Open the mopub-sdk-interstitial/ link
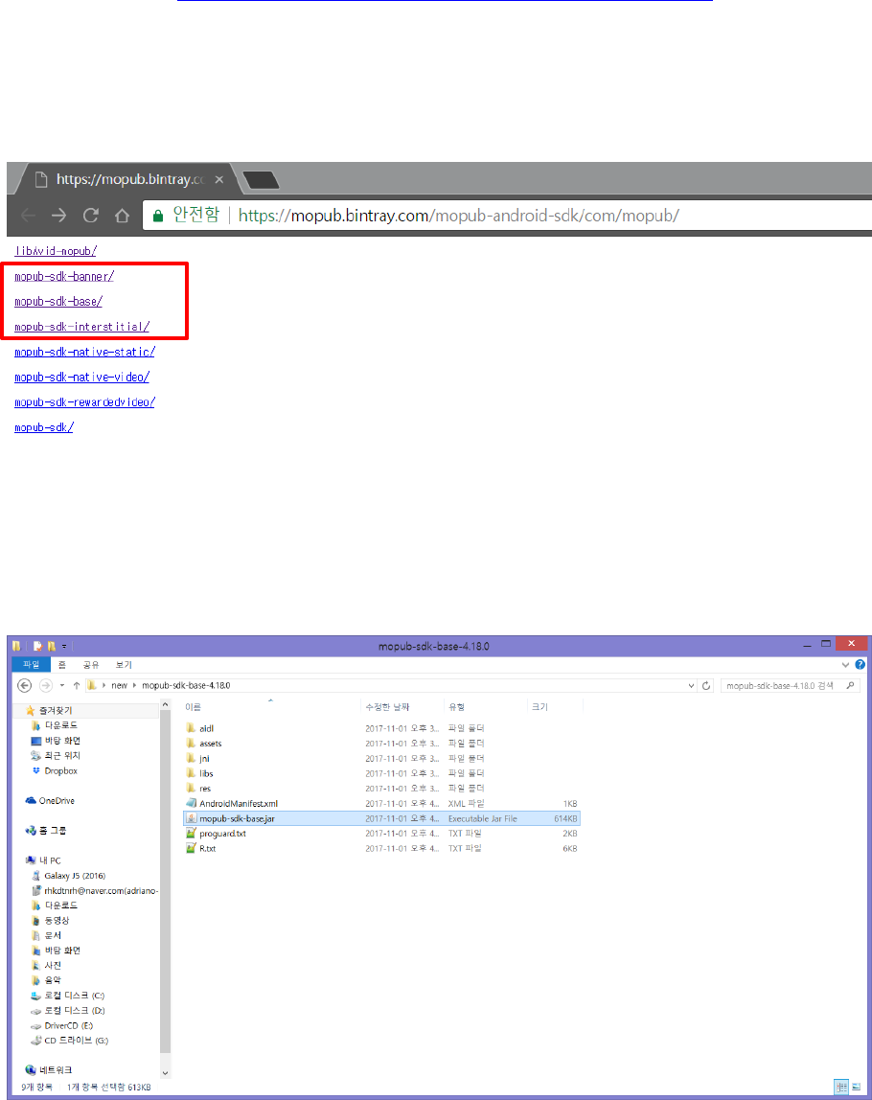Image resolution: width=872 pixels, height=1100 pixels. point(82,327)
